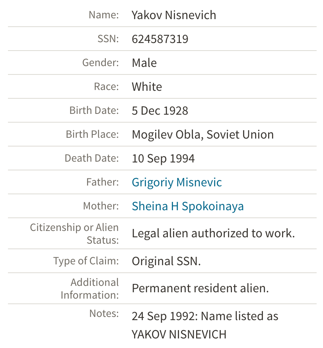Click the text Legal alien authorized to work
The width and height of the screenshot is (323, 348).
coord(213,233)
